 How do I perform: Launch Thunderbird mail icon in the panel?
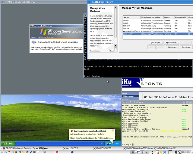tap(20, 152)
